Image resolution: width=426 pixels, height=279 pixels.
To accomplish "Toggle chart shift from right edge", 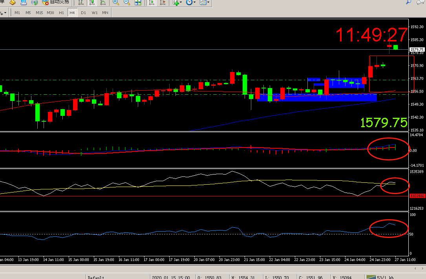I will point(162,2).
